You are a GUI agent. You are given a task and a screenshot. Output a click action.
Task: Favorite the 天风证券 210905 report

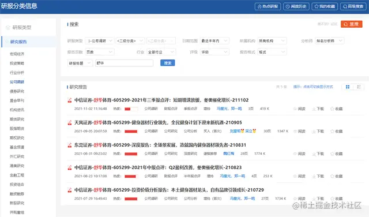pos(337,131)
